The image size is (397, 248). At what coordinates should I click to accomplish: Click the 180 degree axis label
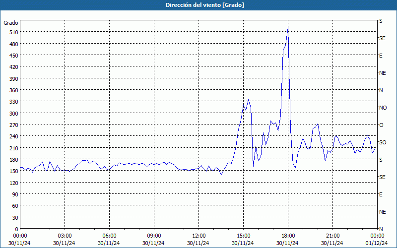(x=14, y=160)
